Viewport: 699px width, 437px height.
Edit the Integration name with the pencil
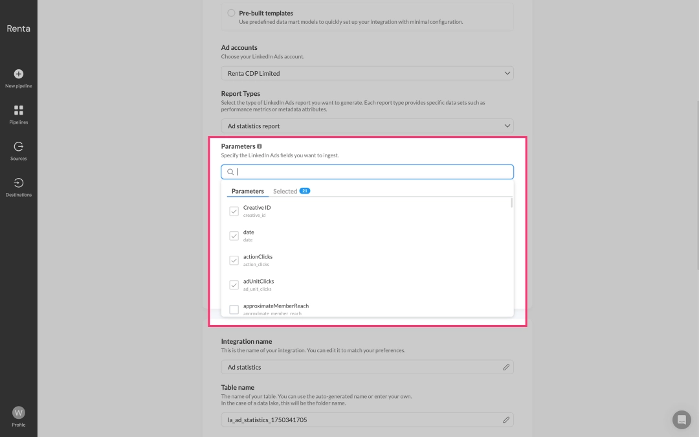[507, 367]
